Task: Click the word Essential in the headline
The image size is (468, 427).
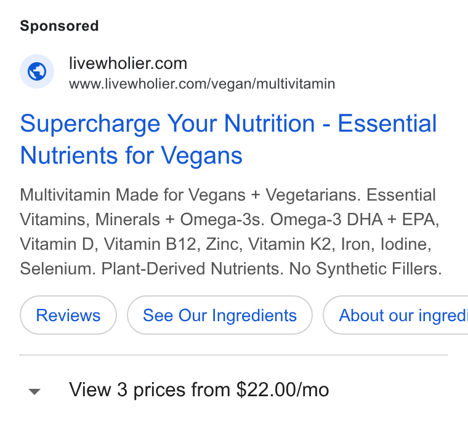Action: pos(387,123)
